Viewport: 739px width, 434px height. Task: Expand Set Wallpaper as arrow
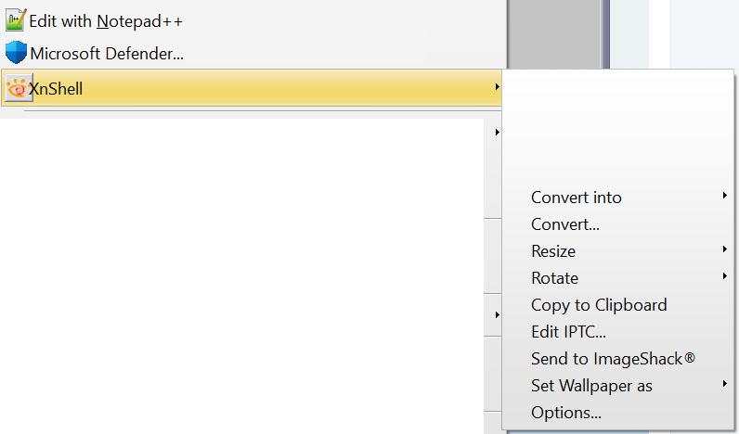[724, 384]
